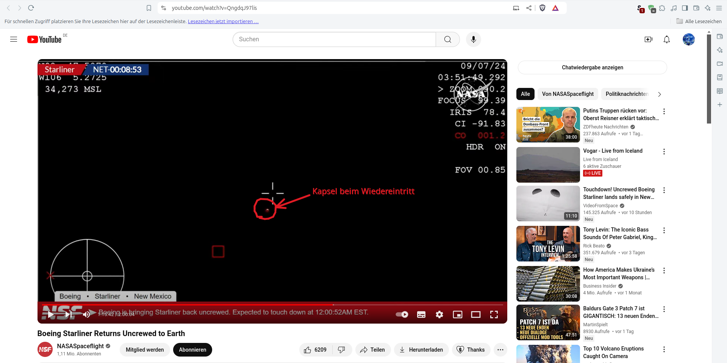Click Lesezeichen jetzt importieren link
Image resolution: width=727 pixels, height=363 pixels.
[223, 22]
